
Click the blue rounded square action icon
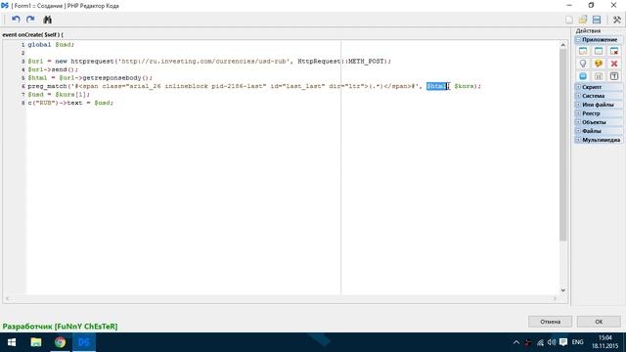583,76
